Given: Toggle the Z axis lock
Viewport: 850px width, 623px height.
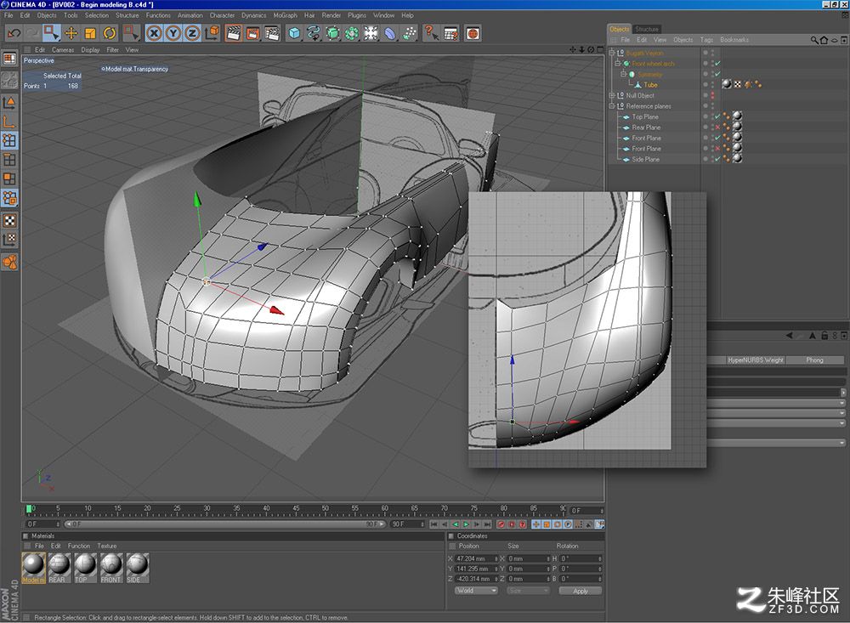Looking at the screenshot, I should [192, 34].
